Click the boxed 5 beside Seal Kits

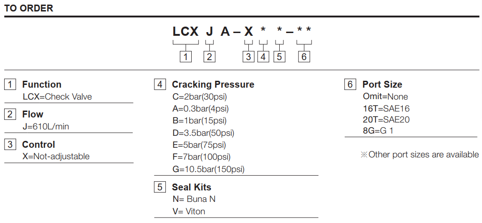pos(160,187)
